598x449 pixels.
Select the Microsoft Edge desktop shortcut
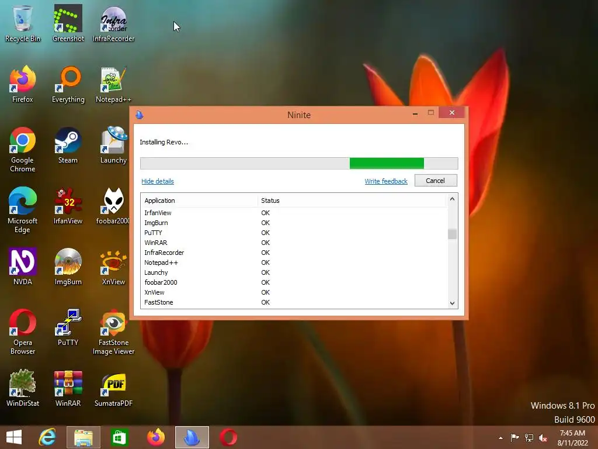click(x=23, y=210)
